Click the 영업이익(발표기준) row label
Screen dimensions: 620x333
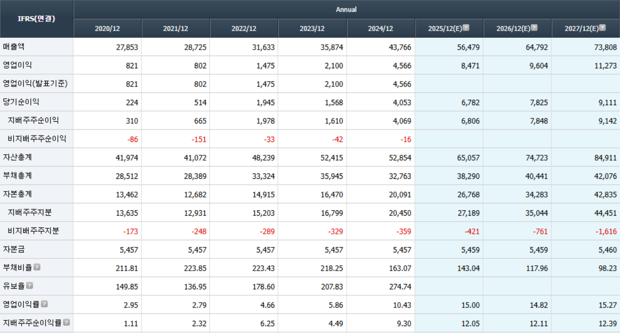click(x=35, y=84)
